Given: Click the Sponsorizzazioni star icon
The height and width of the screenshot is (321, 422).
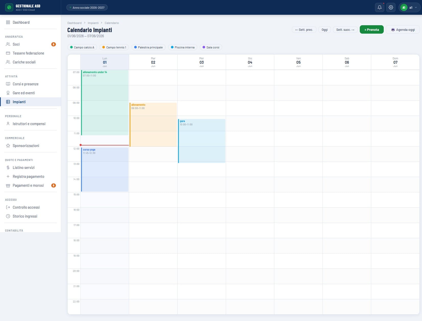Looking at the screenshot, I should point(8,146).
